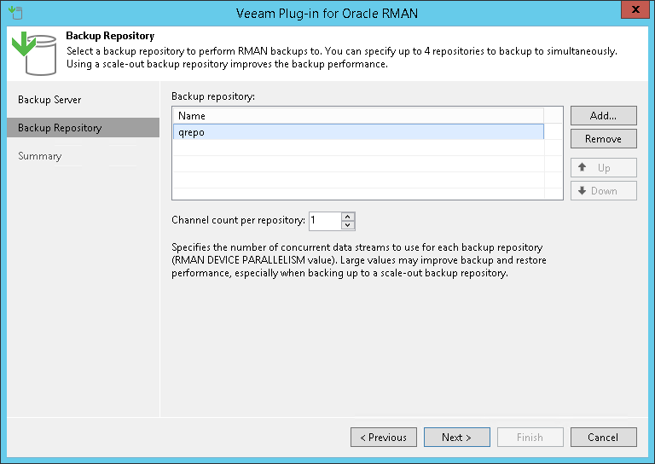This screenshot has width=655, height=464.
Task: Move repository Down in the list
Action: click(x=603, y=191)
